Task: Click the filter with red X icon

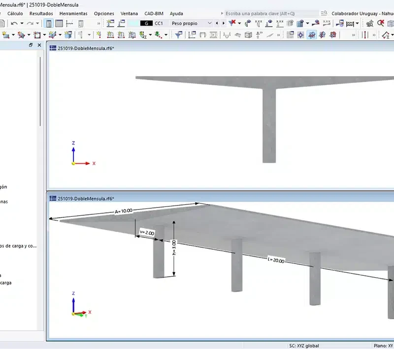Action: click(x=232, y=23)
